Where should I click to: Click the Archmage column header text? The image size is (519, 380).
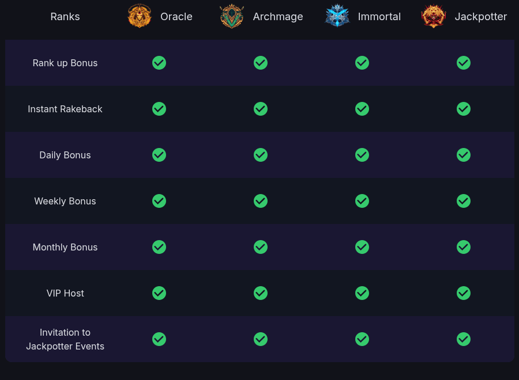[278, 17]
